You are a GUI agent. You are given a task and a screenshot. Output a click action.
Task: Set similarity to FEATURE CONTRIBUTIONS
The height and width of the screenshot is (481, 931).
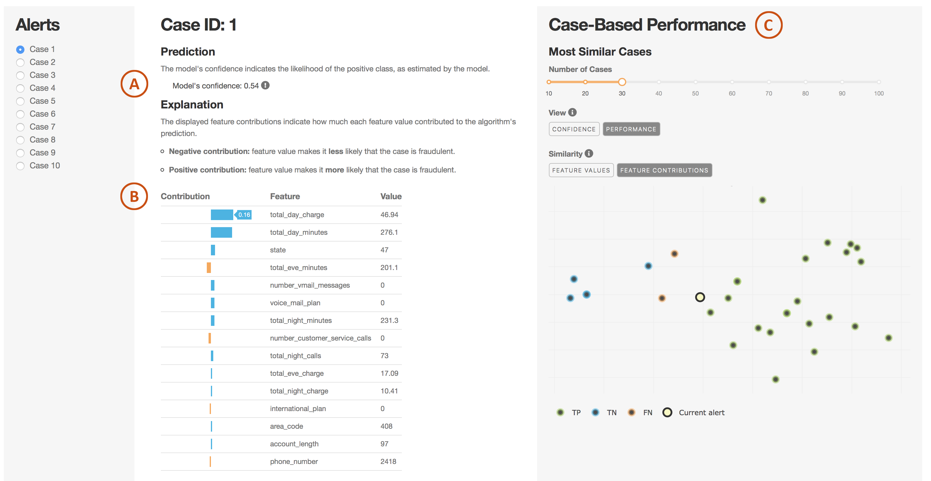click(664, 170)
